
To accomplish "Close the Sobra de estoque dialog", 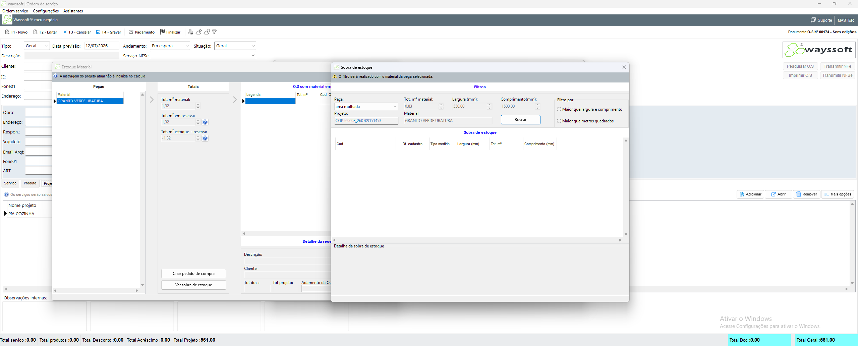I will [624, 67].
